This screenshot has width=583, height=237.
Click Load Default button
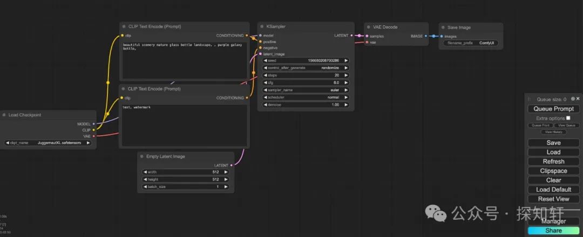click(x=553, y=190)
